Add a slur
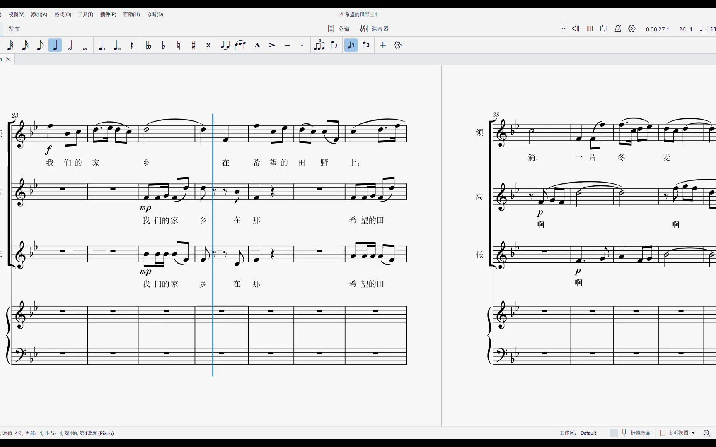The width and height of the screenshot is (716, 447). [x=240, y=45]
